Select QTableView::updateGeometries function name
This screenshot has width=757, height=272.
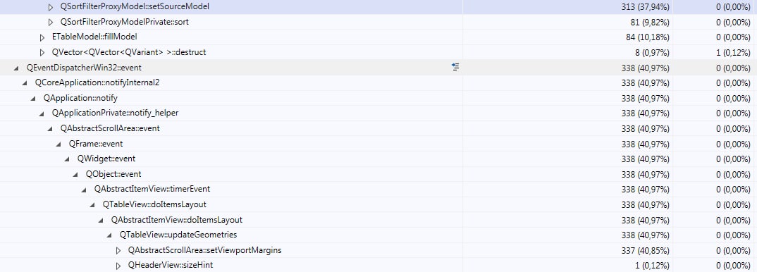(x=178, y=235)
